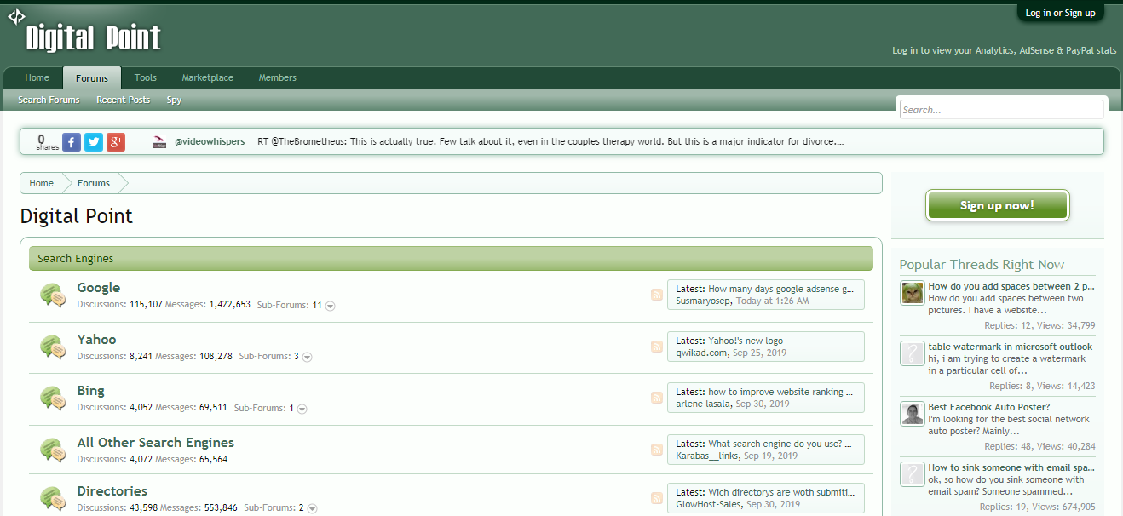The image size is (1123, 516).
Task: Open All Other Search Engines forum
Action: tap(156, 442)
